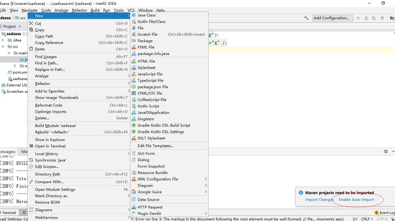The height and width of the screenshot is (221, 395).
Task: Click the HTML File icon
Action: tap(134, 61)
